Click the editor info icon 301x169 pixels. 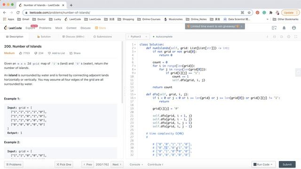[x=267, y=37]
